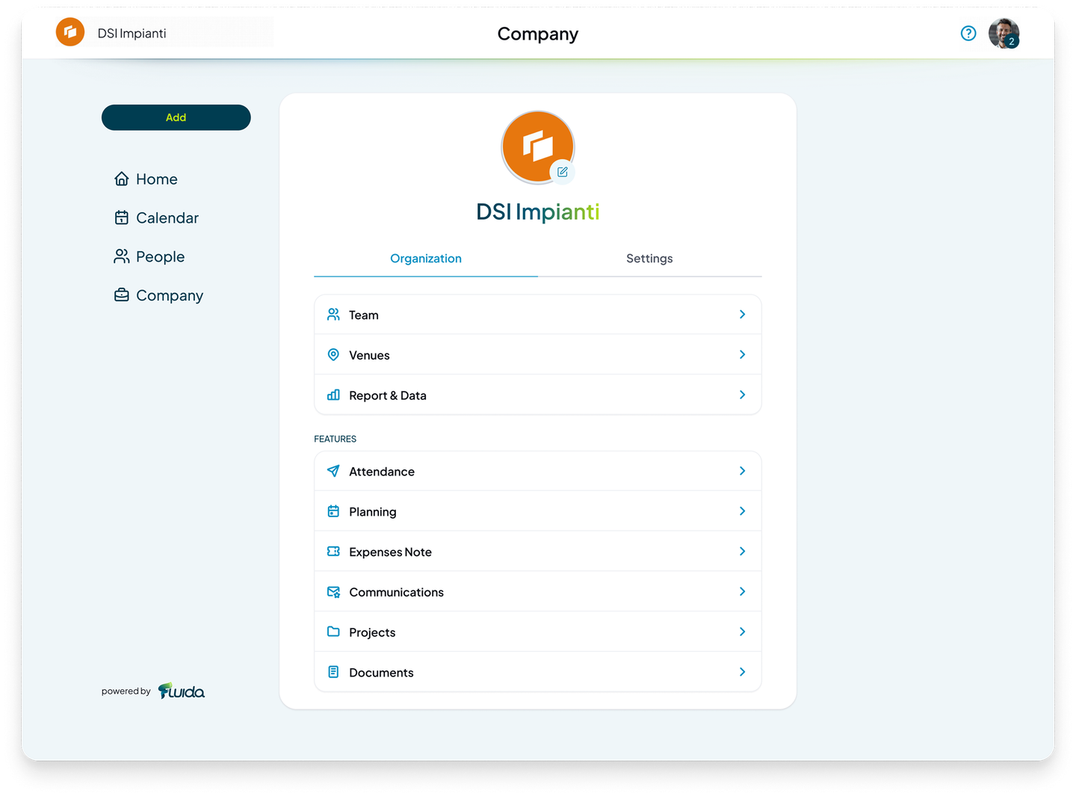Click the Attendance paper plane icon
The image size is (1076, 796).
tap(333, 471)
